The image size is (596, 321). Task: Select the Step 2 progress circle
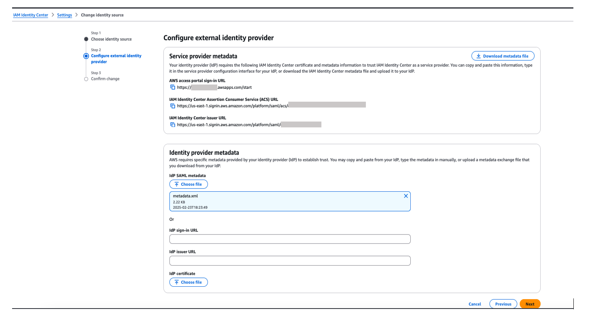click(x=86, y=56)
